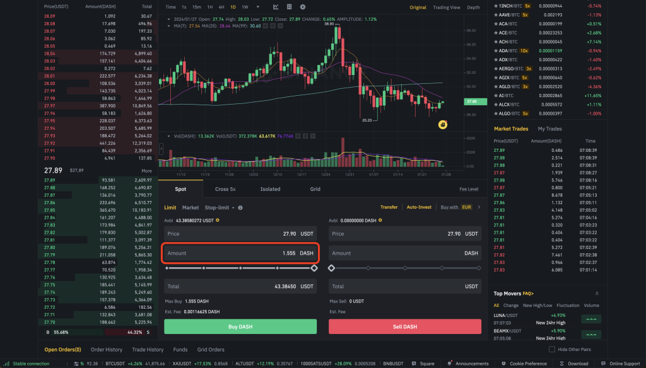
Task: Remove the Vol indicator with X icon
Action: tap(313, 136)
